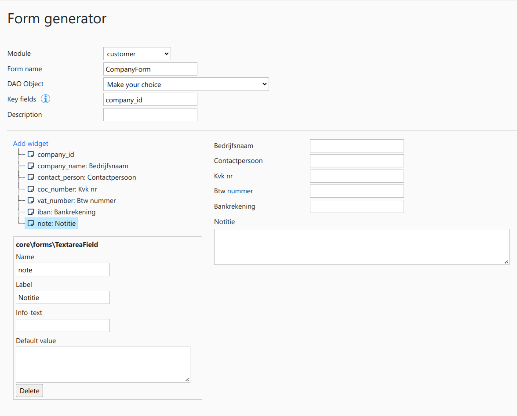
Task: Click the Form name input field
Action: click(x=150, y=69)
